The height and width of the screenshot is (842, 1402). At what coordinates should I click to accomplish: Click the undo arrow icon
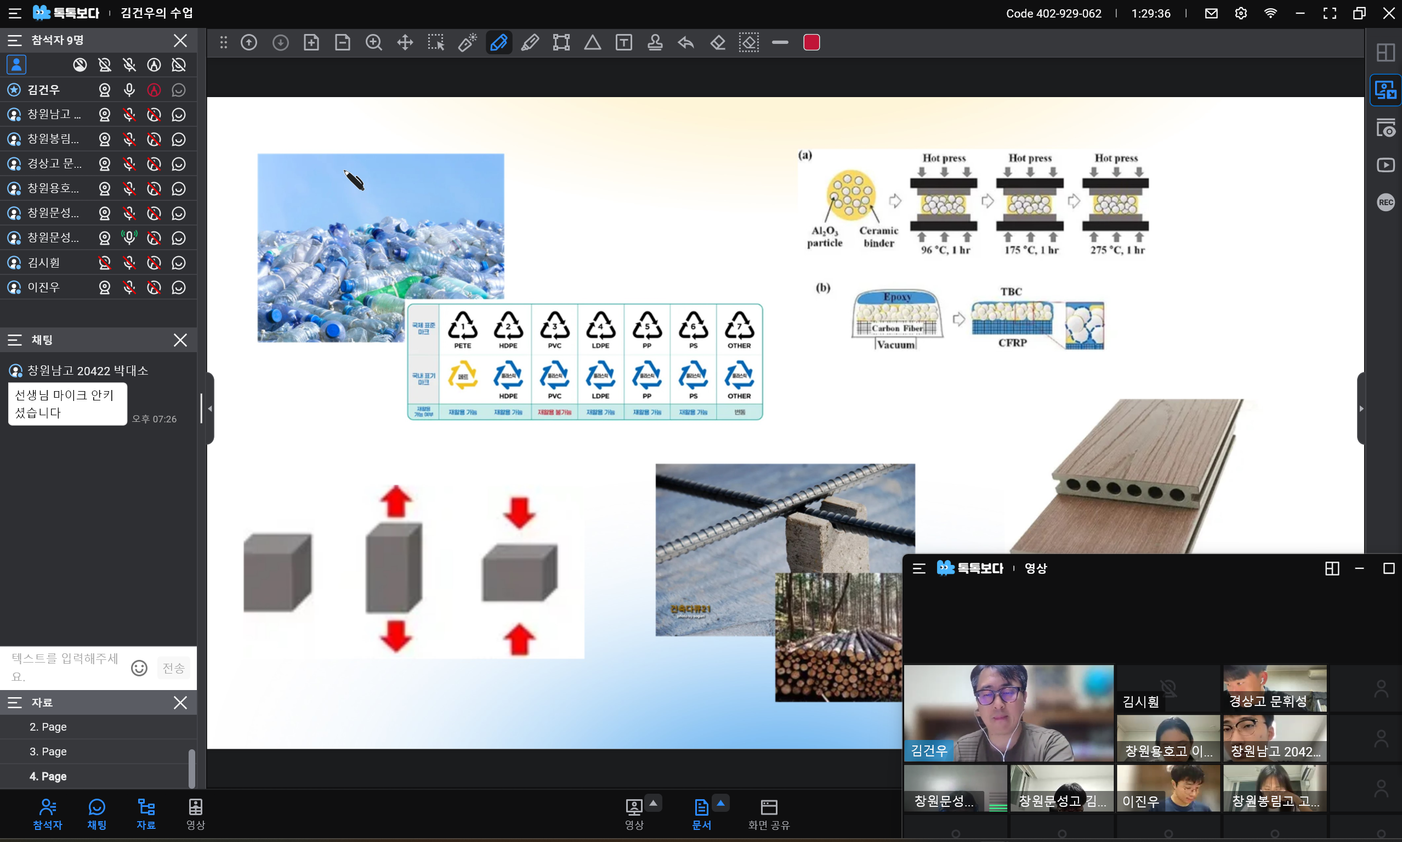point(686,43)
